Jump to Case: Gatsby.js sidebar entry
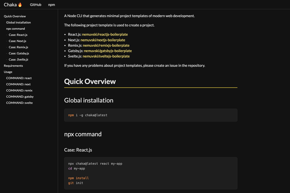Image resolution: width=290 pixels, height=193 pixels. pos(19,53)
